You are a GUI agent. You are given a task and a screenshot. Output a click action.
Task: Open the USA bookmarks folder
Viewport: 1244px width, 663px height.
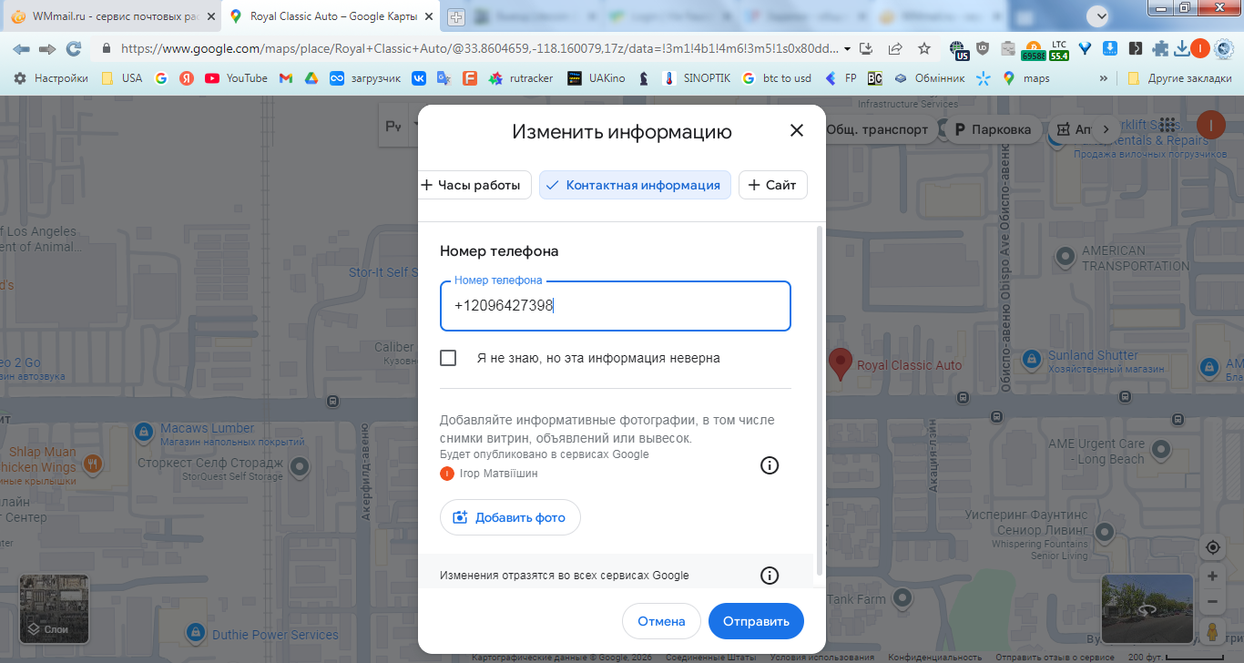[x=122, y=78]
